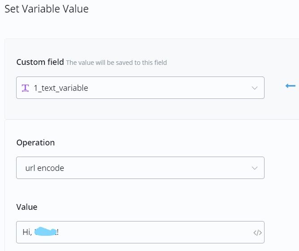
Task: Click the Set Variable Value heading
Action: coord(47,9)
